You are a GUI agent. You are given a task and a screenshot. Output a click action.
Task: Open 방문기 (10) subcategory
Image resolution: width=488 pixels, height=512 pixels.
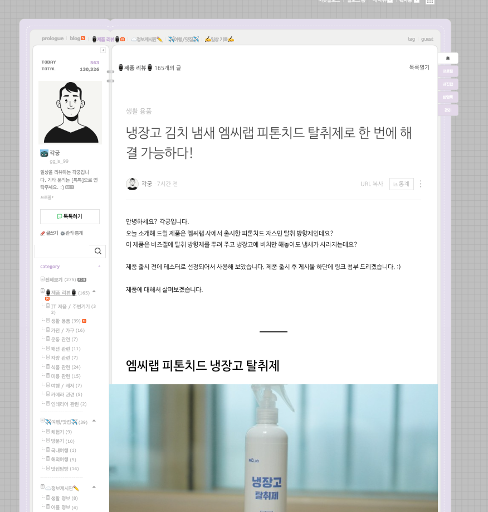(x=62, y=441)
